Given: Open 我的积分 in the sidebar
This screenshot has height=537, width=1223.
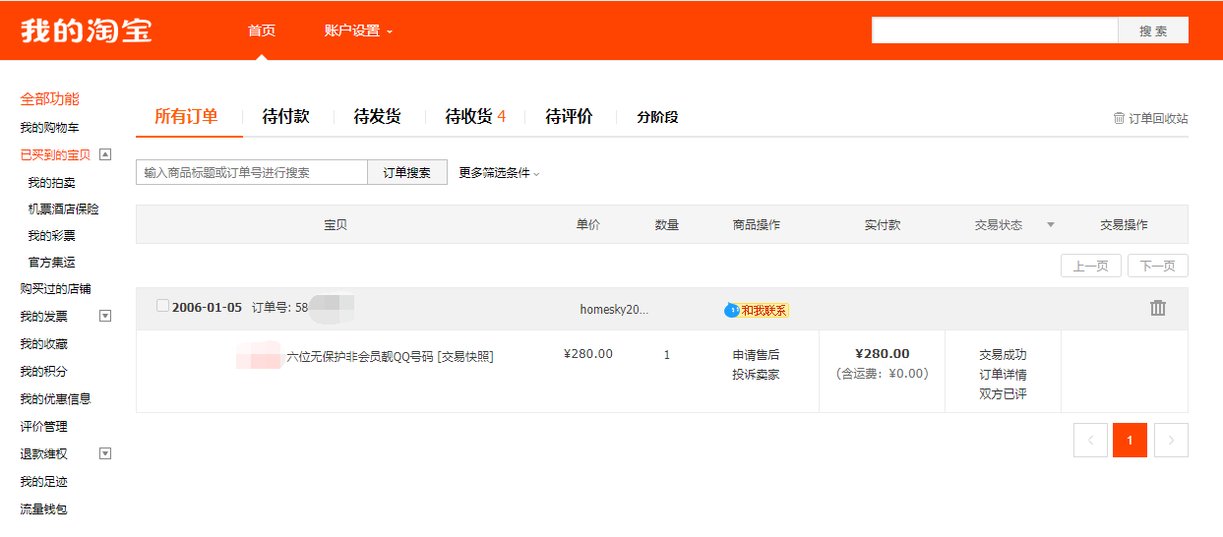Looking at the screenshot, I should point(43,372).
